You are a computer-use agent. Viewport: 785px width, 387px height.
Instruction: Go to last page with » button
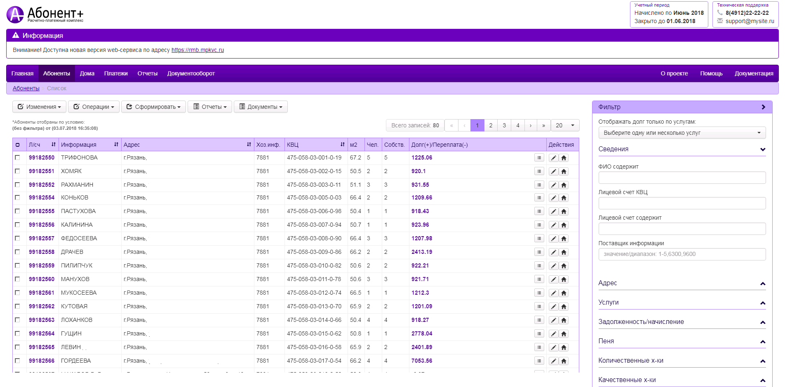[x=543, y=125]
